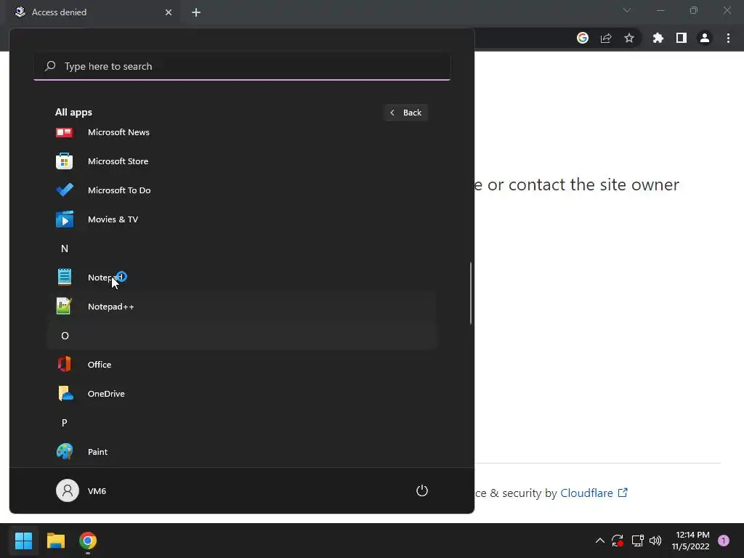
Task: Click the O letter group header
Action: pos(65,336)
